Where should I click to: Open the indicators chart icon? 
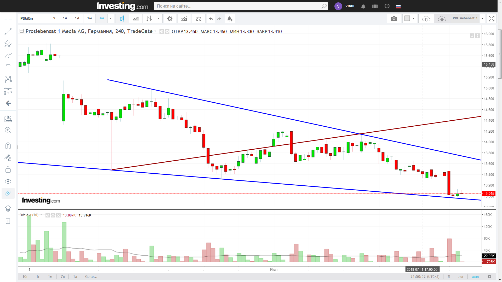[x=184, y=19]
